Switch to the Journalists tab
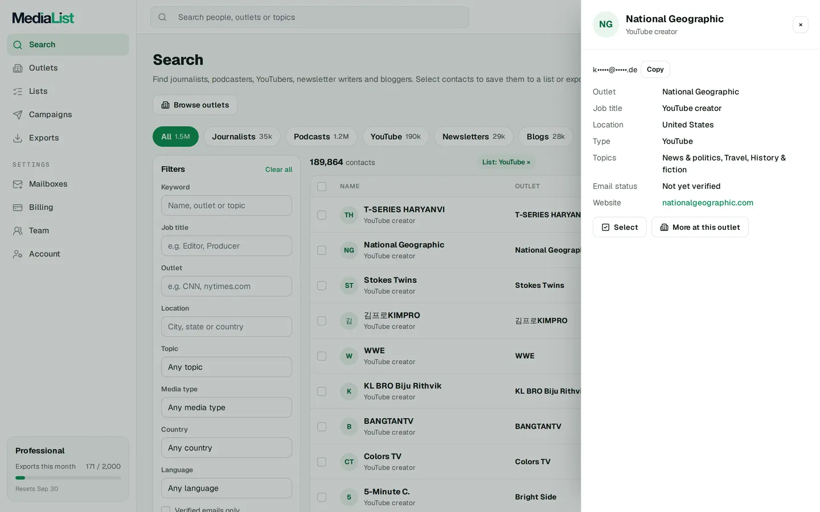Image resolution: width=820 pixels, height=512 pixels. [x=242, y=137]
